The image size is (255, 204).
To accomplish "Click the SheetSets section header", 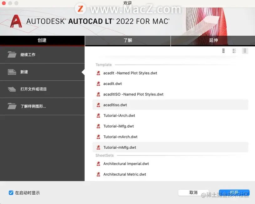I will pos(105,155).
